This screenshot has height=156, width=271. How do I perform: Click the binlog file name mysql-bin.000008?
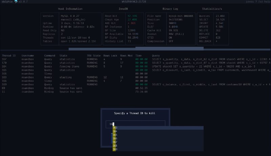point(181,16)
